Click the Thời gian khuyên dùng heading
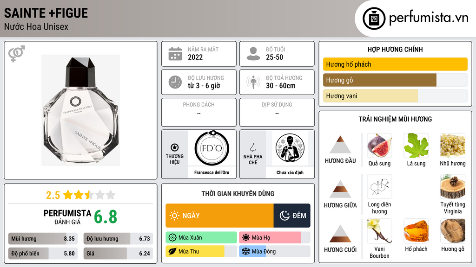This screenshot has width=476, height=267. click(x=238, y=193)
